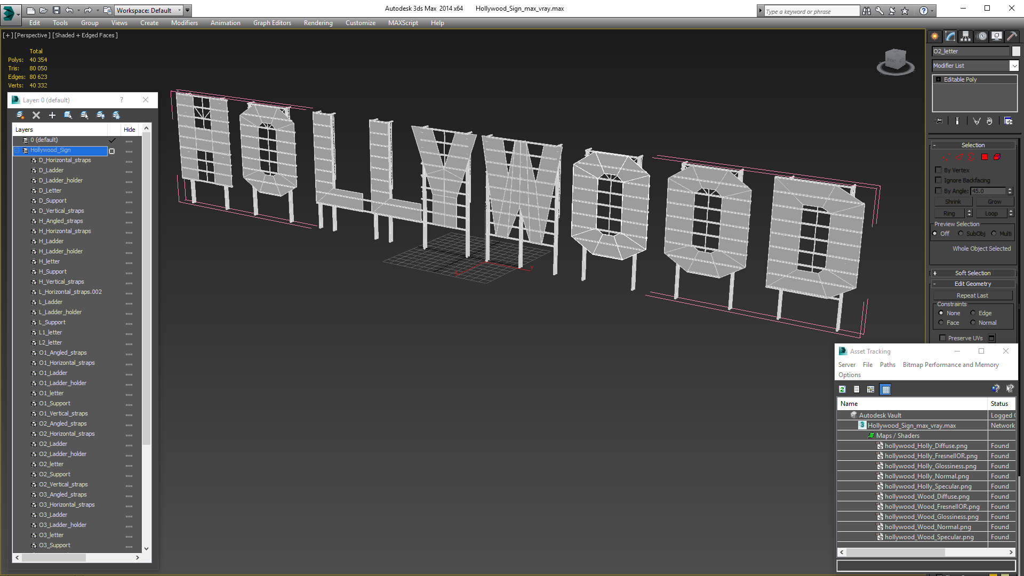This screenshot has width=1024, height=576.
Task: Click Freeze/Unfreeze all layers snowflake icon
Action: [116, 115]
